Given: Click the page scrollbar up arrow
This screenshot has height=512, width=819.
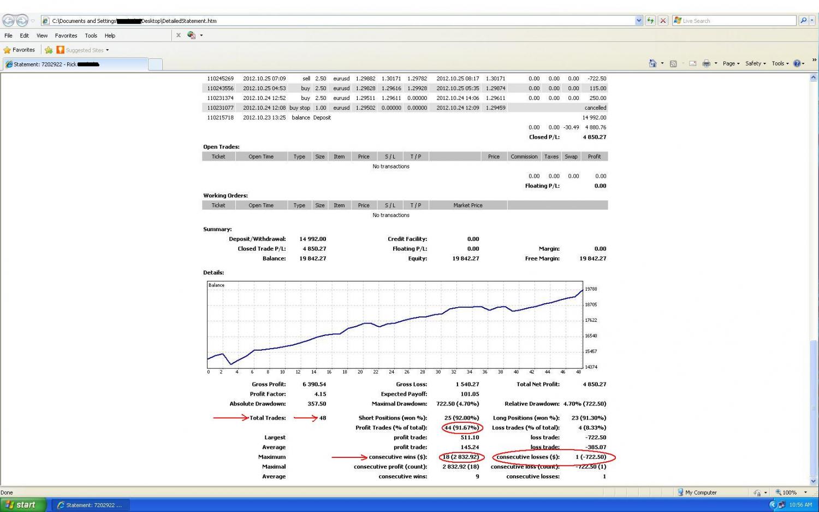Looking at the screenshot, I should coord(814,78).
